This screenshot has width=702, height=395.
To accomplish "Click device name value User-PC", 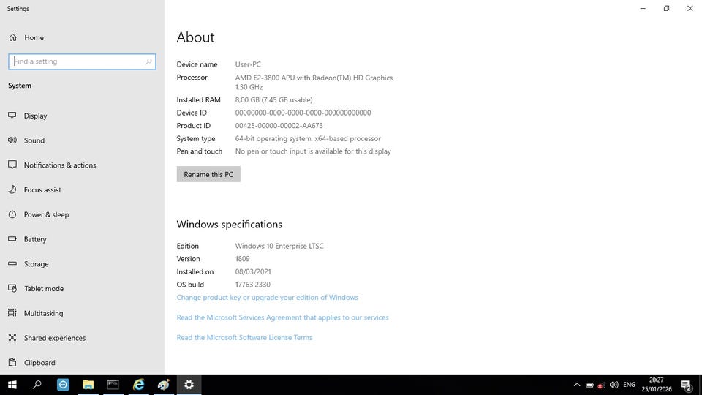I will (x=248, y=64).
